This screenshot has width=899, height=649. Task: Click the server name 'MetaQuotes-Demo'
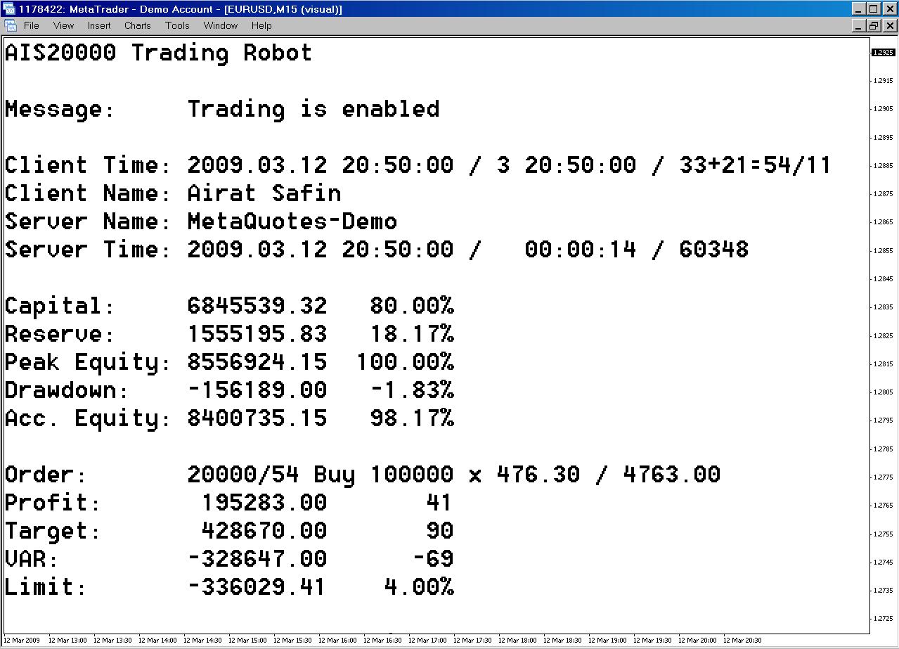pos(292,222)
